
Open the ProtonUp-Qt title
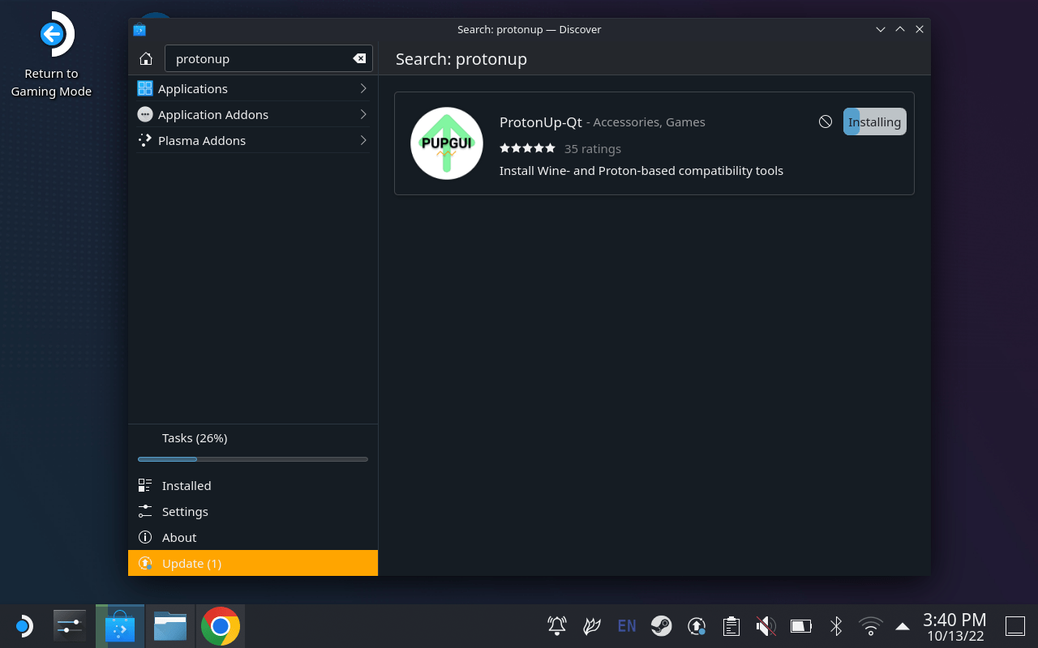[x=541, y=122]
